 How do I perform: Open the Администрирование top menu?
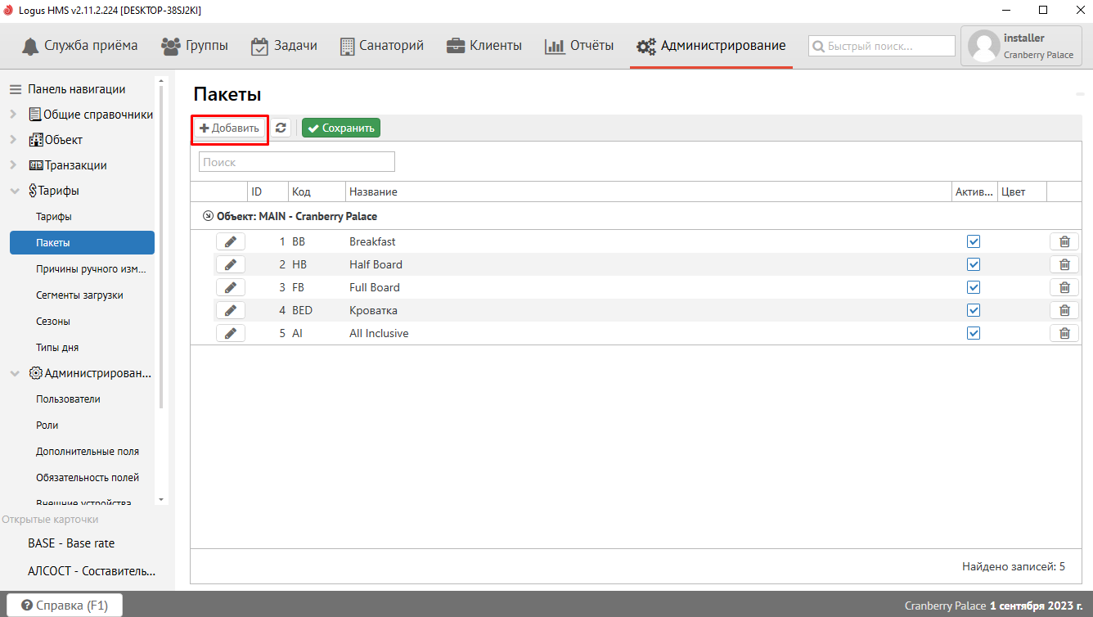coord(711,46)
